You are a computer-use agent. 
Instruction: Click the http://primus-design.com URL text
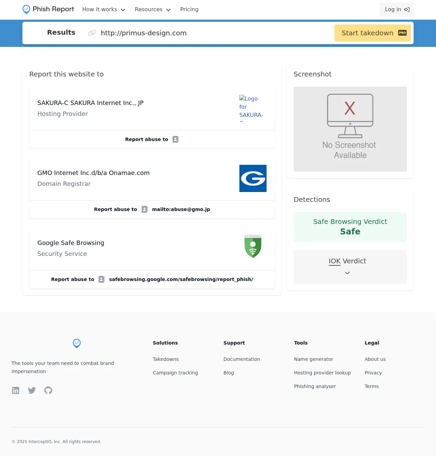(144, 33)
